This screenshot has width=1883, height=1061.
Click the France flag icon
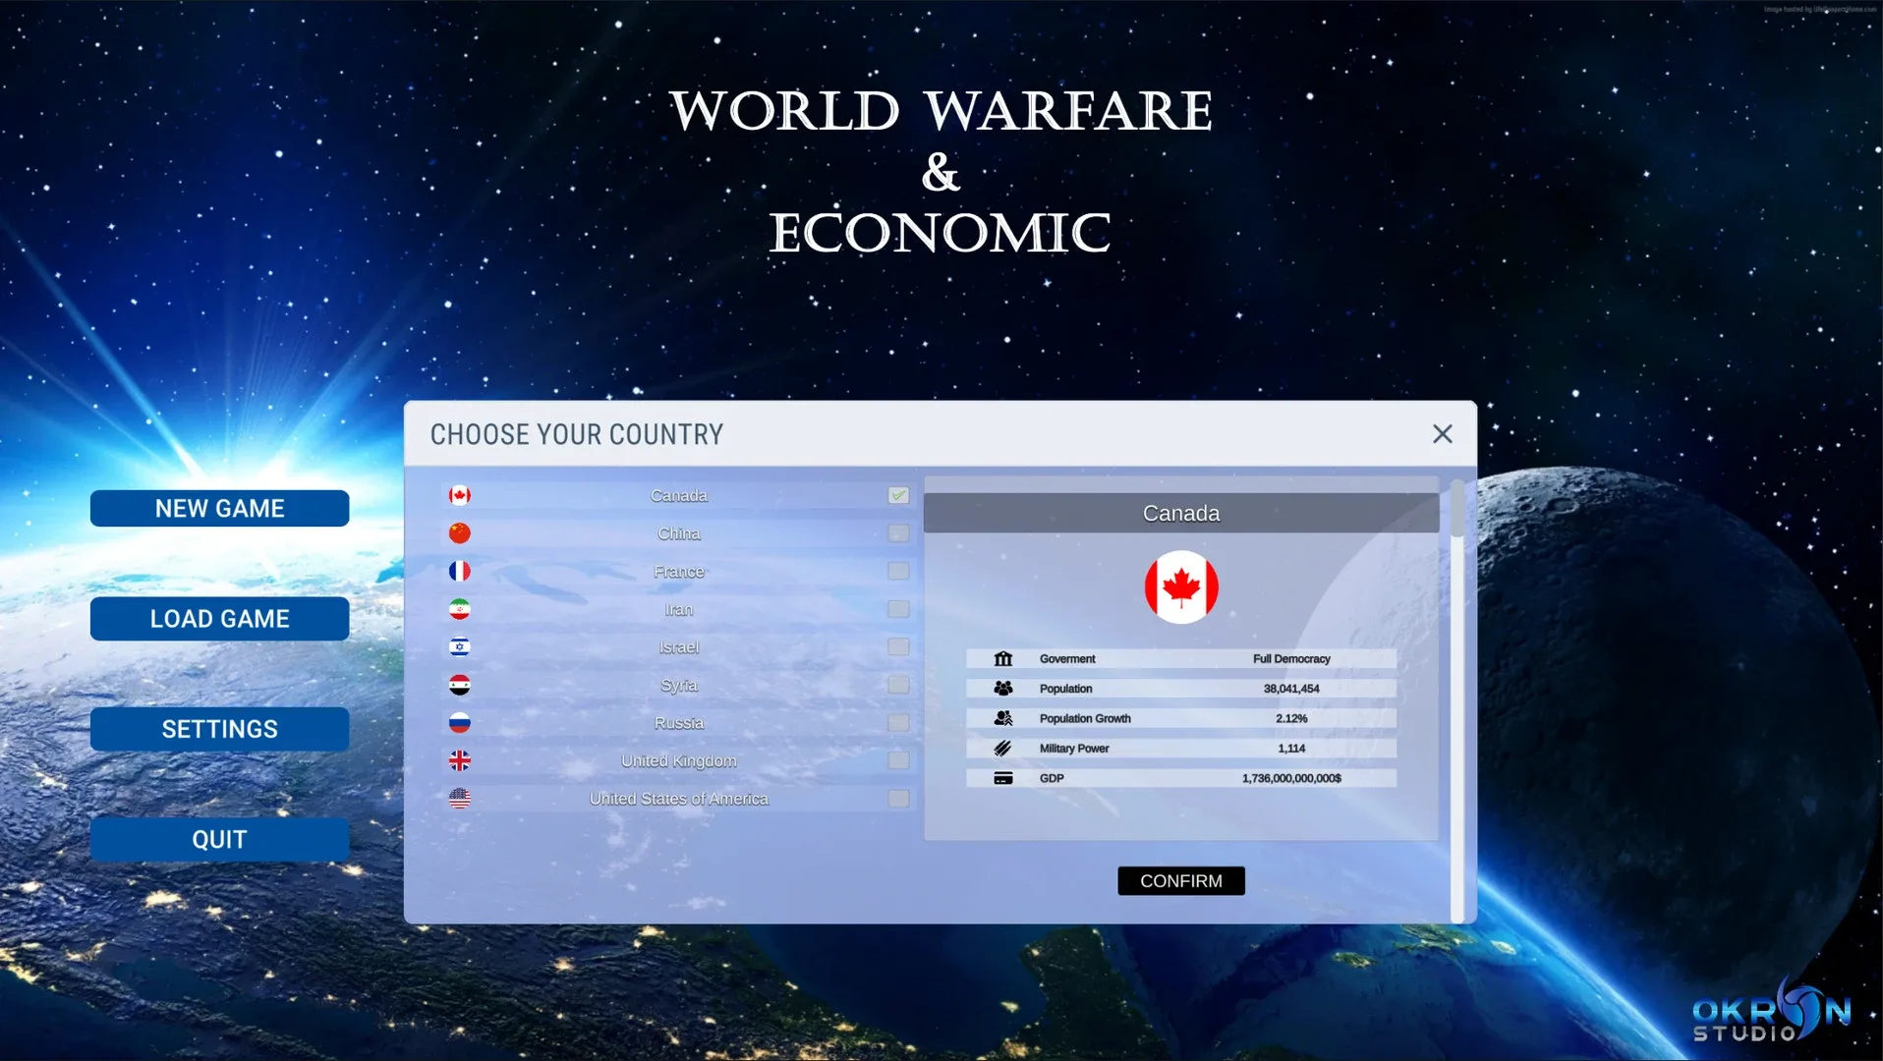click(x=459, y=571)
